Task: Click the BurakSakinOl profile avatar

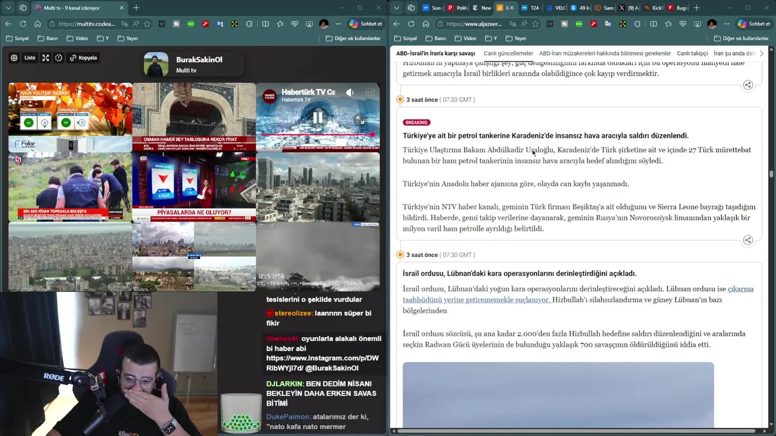Action: point(156,65)
